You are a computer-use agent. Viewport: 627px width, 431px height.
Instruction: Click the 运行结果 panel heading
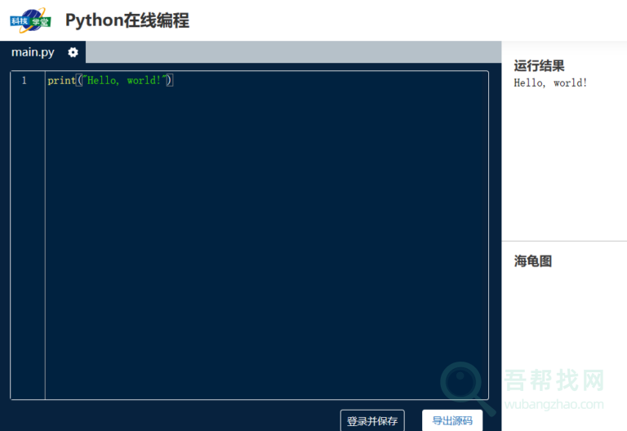[x=539, y=66]
